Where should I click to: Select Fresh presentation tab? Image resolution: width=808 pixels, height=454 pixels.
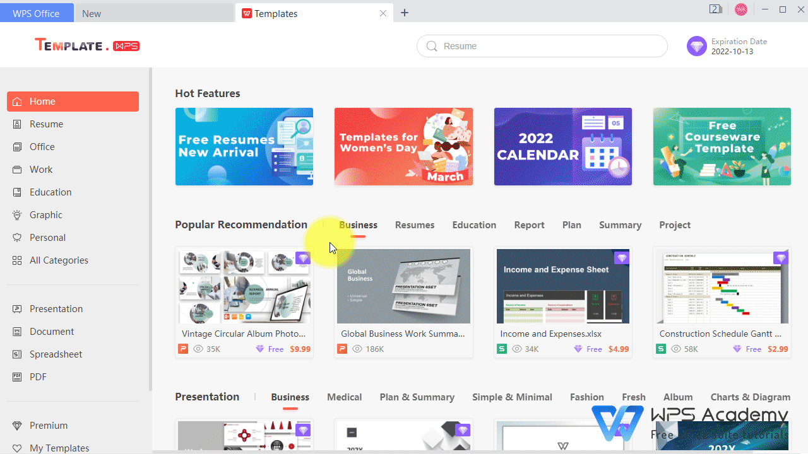634,397
